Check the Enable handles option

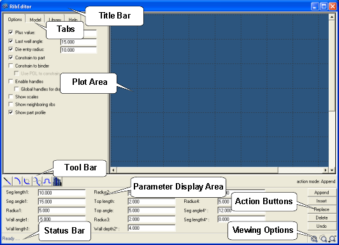(11, 82)
